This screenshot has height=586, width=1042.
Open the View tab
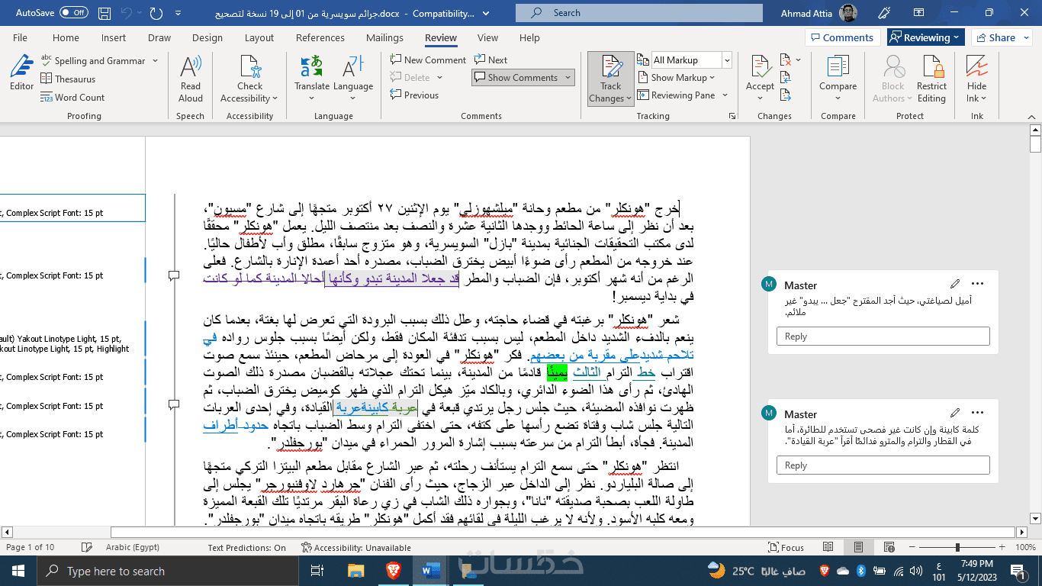coord(487,38)
